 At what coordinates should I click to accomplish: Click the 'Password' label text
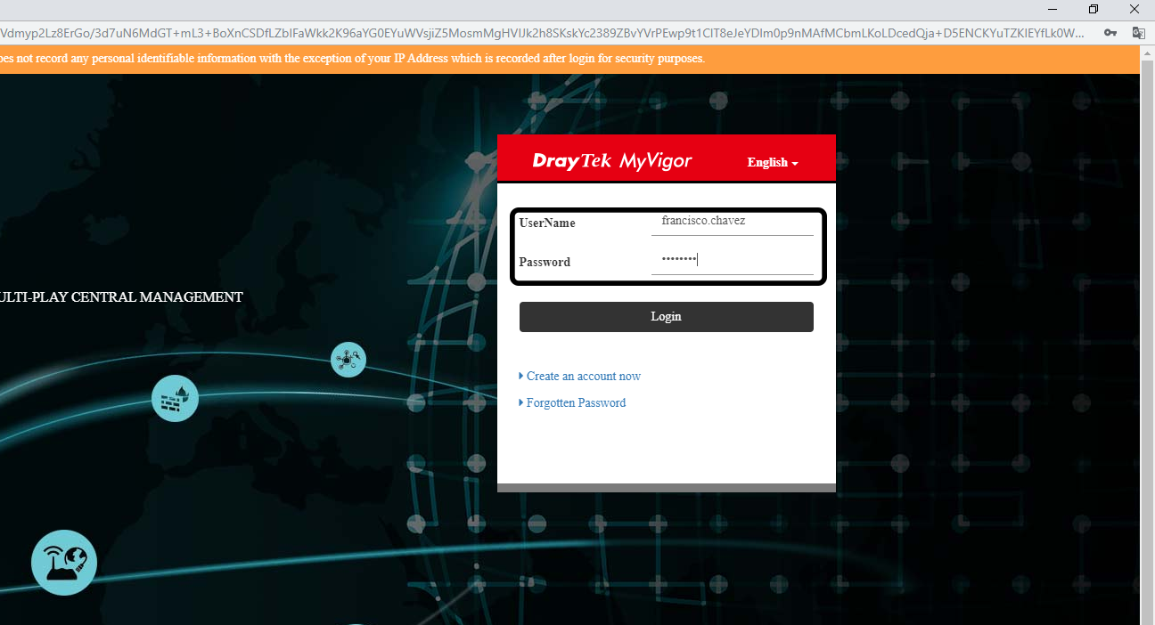coord(545,263)
